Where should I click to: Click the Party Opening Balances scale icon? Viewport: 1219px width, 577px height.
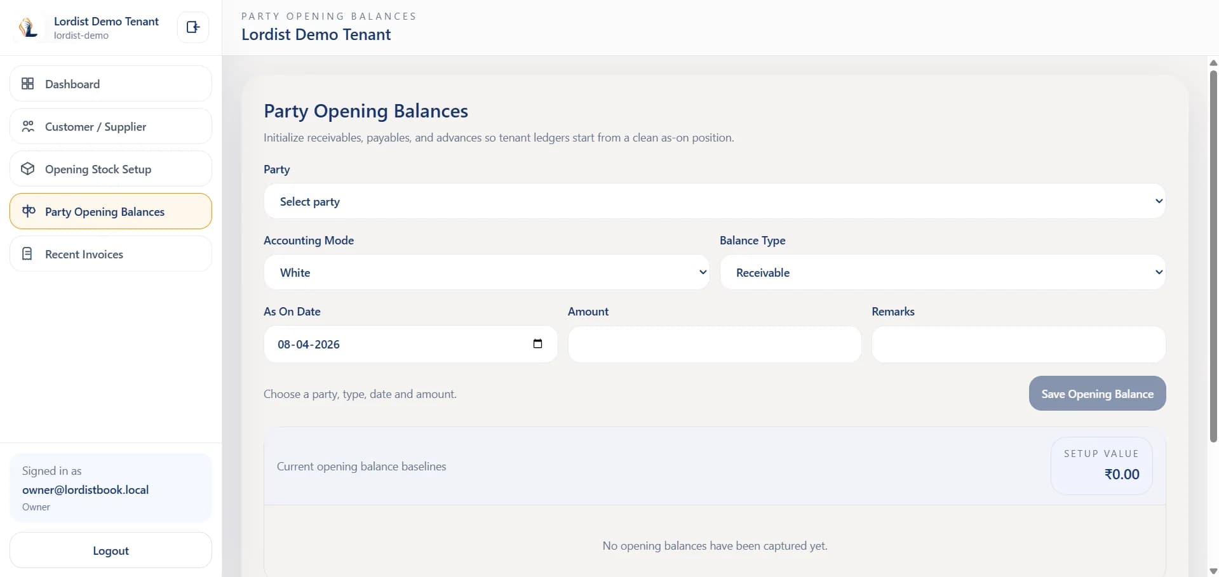pos(29,211)
